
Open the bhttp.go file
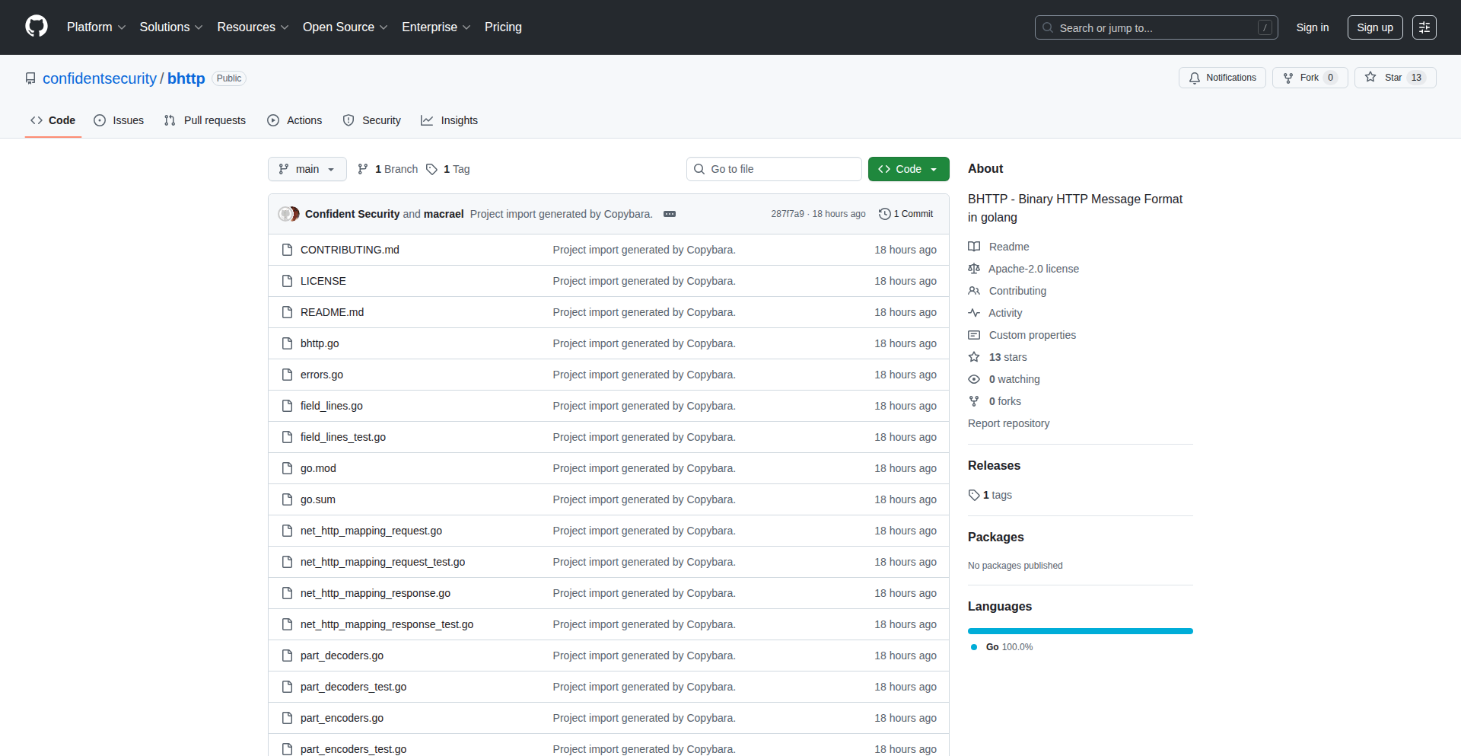[320, 343]
